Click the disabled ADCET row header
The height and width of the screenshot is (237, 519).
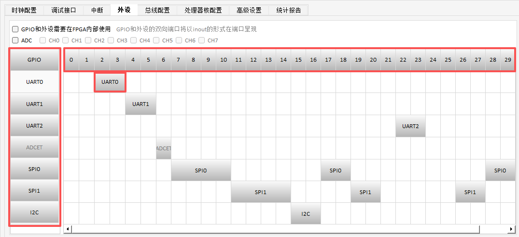click(x=34, y=147)
